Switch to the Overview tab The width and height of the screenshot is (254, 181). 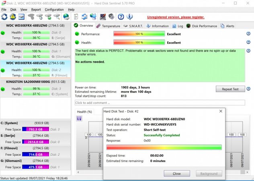point(84,26)
